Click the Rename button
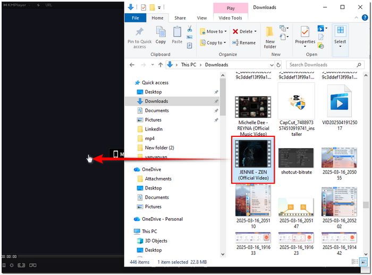The width and height of the screenshot is (372, 275). (244, 43)
